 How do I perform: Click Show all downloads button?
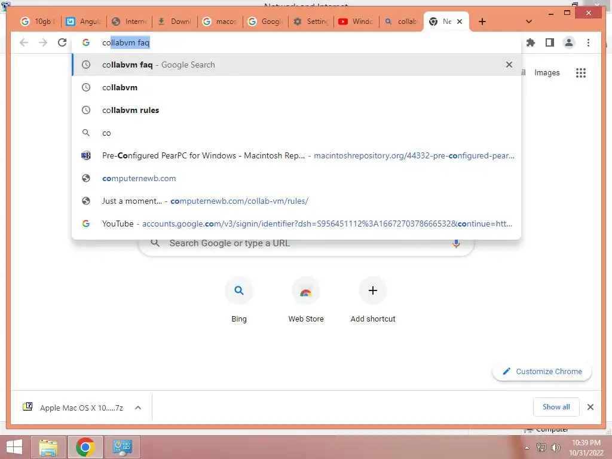[556, 407]
